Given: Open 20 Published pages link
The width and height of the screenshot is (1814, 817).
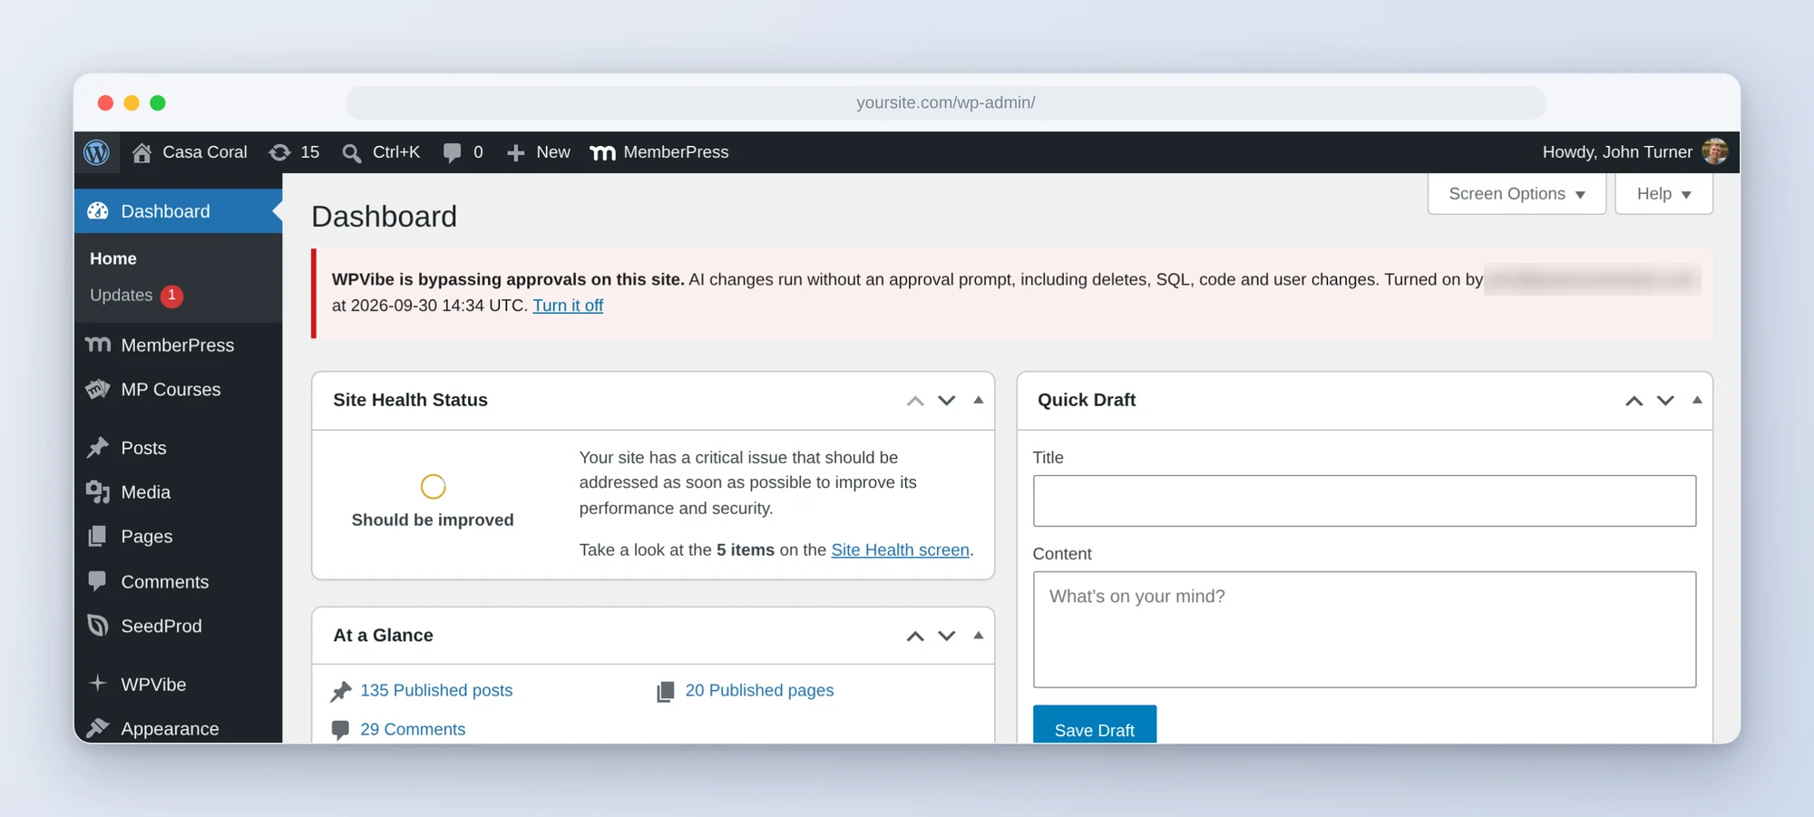Looking at the screenshot, I should (x=759, y=690).
